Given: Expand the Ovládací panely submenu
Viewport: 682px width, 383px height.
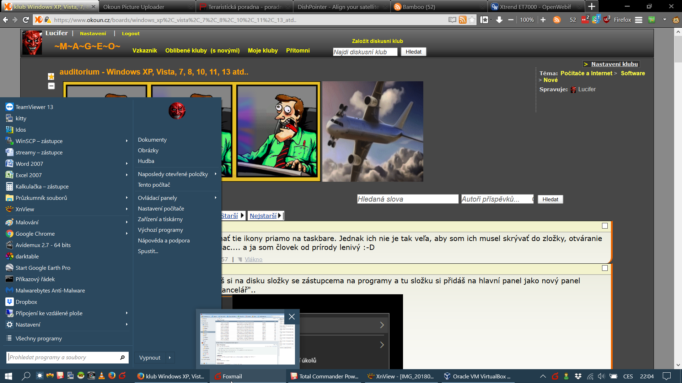Looking at the screenshot, I should point(216,198).
